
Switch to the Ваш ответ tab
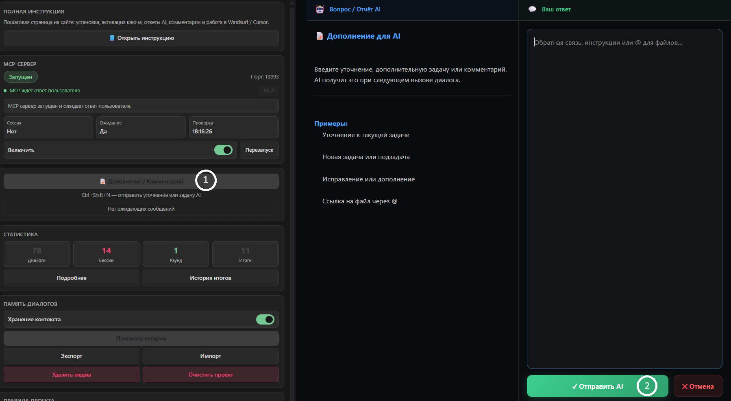point(556,9)
